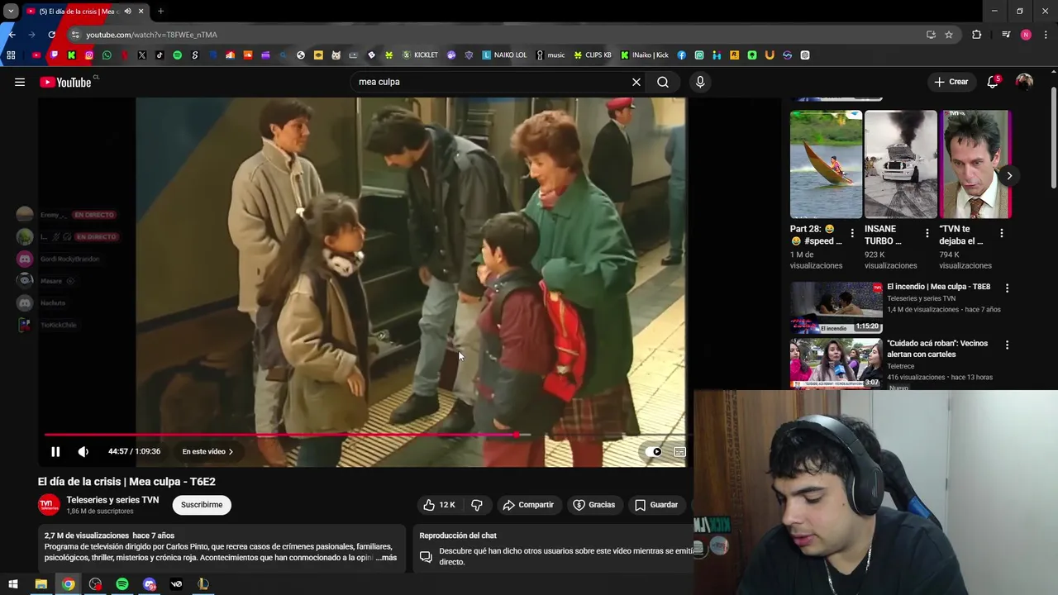Open the Chrome extensions puzzle icon
The image size is (1058, 595).
coord(976,35)
